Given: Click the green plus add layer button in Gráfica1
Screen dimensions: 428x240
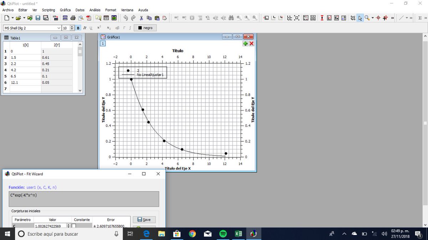Looking at the screenshot, I should [245, 43].
